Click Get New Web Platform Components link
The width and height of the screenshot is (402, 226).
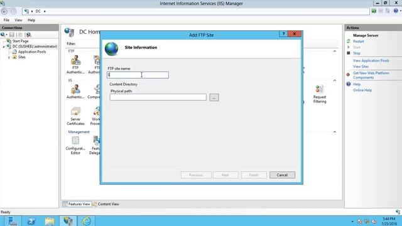(x=371, y=75)
